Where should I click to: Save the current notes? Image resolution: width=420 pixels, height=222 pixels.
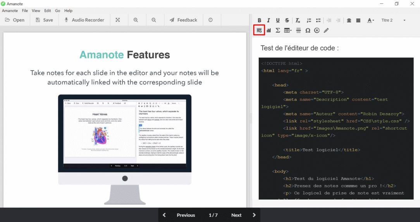coord(44,20)
